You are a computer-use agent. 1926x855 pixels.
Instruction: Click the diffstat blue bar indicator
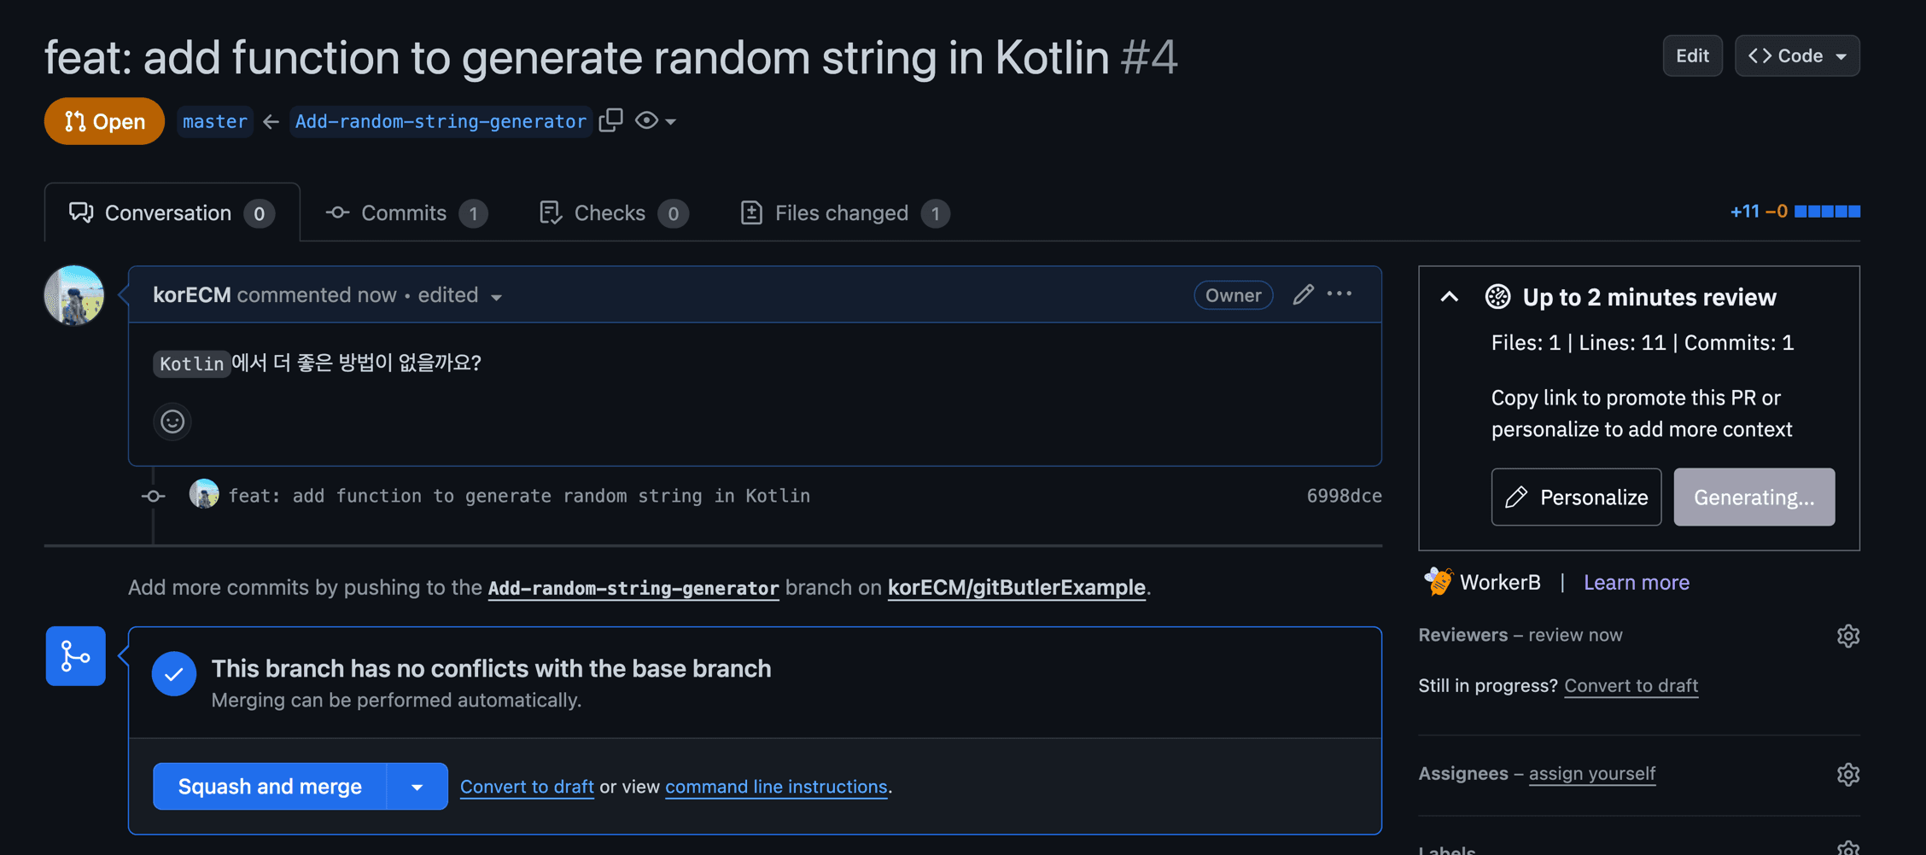(x=1827, y=211)
